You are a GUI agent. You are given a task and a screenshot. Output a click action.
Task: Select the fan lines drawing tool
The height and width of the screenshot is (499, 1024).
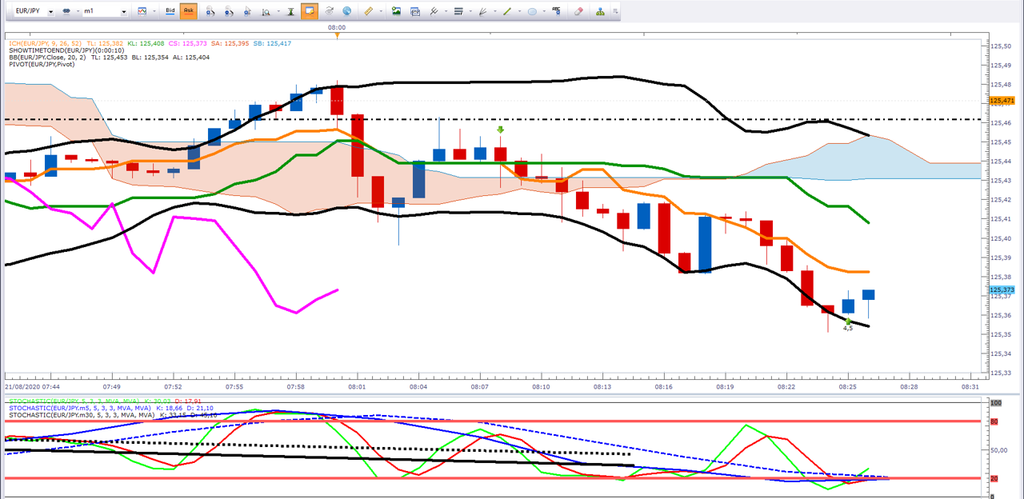click(x=482, y=11)
